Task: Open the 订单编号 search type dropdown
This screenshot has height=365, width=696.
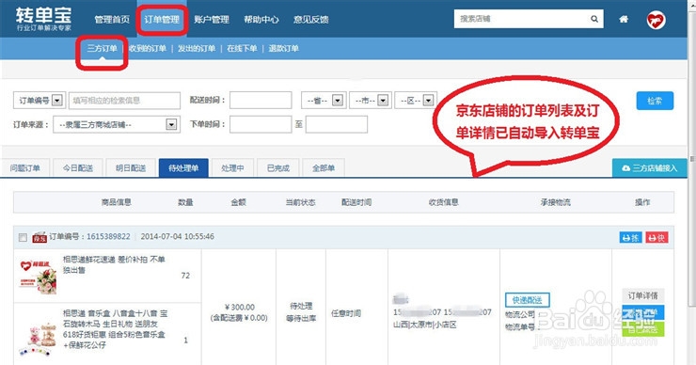Action: click(40, 101)
